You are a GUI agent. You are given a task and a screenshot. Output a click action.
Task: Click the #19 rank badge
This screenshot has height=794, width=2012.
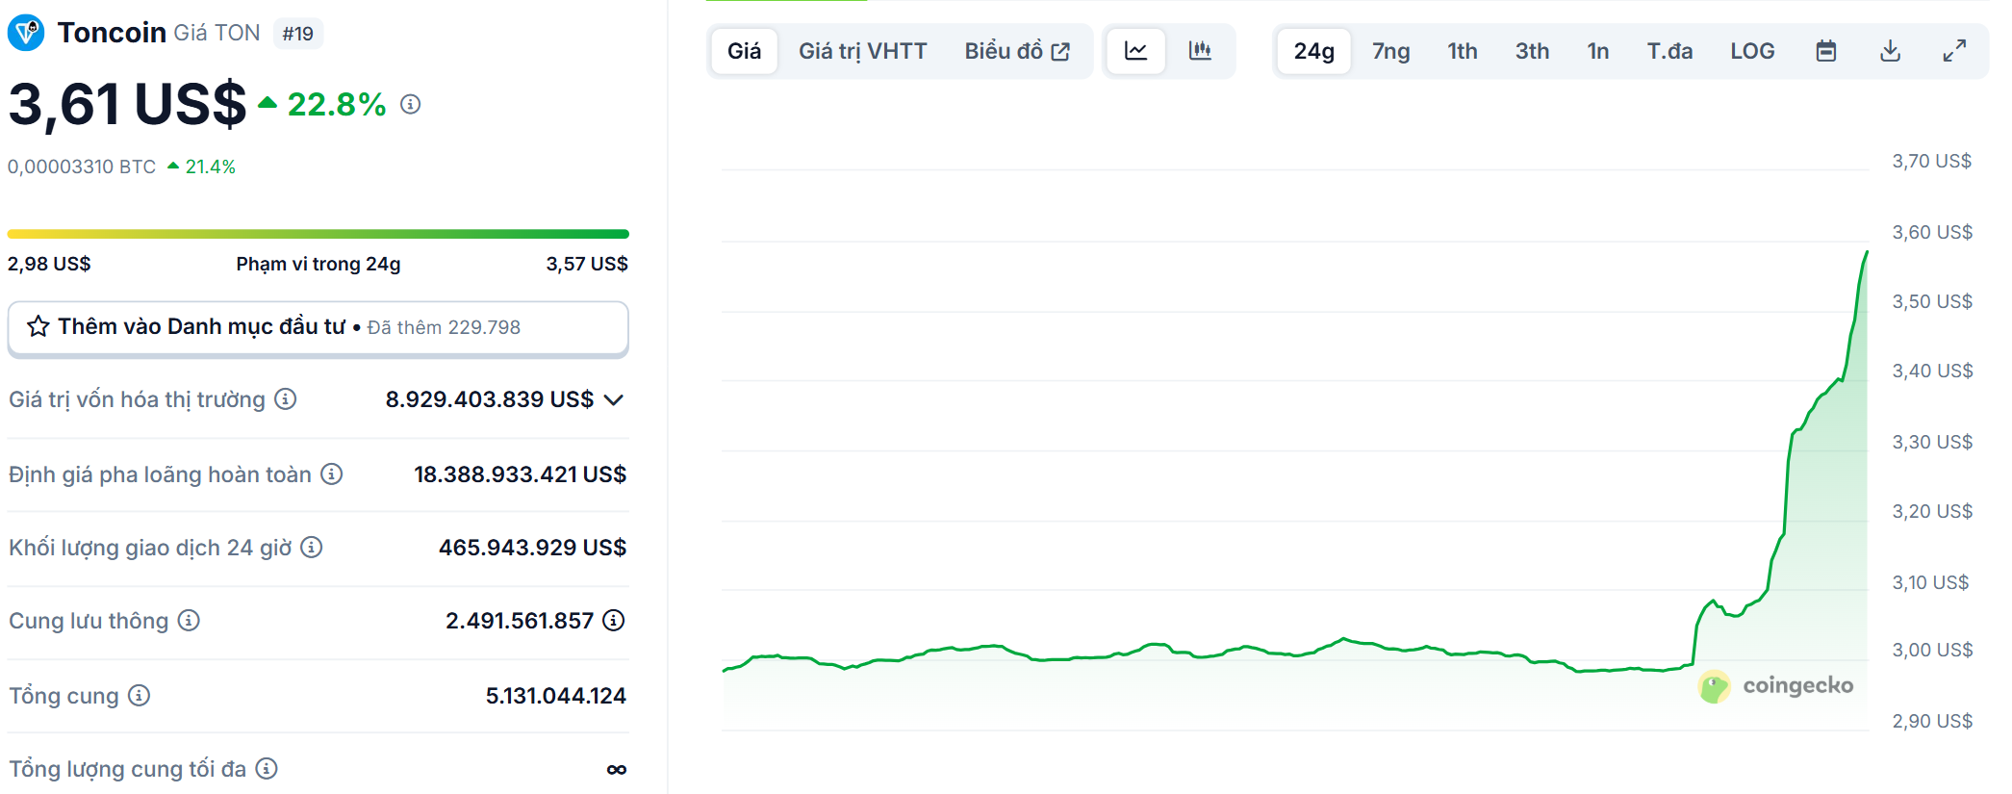point(298,34)
